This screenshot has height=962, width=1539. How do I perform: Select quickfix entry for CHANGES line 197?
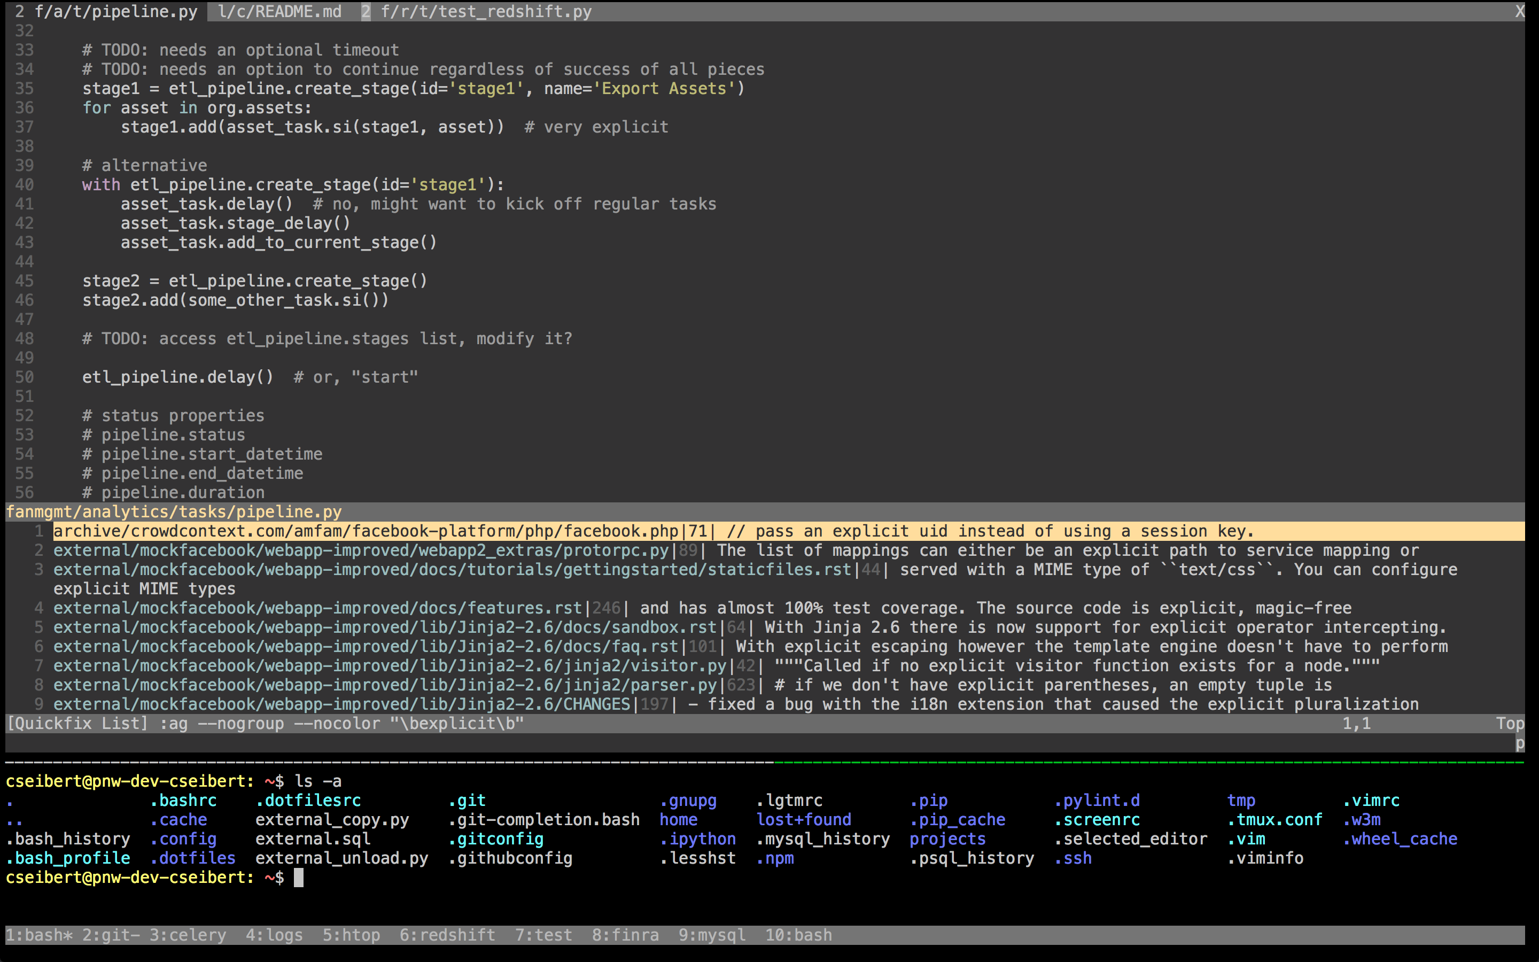tap(765, 704)
